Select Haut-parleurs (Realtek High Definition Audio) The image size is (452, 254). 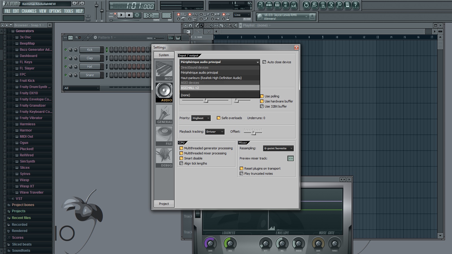pyautogui.click(x=220, y=78)
